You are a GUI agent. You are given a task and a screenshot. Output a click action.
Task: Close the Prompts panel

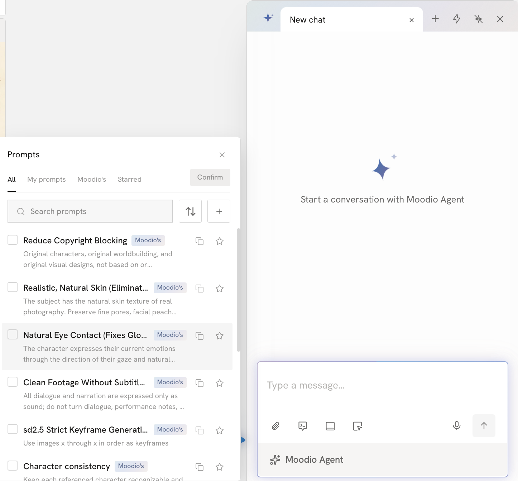point(222,155)
